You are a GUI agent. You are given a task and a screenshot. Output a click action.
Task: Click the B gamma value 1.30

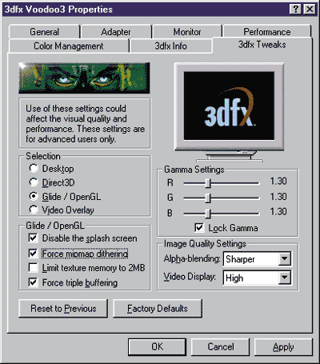coord(278,212)
